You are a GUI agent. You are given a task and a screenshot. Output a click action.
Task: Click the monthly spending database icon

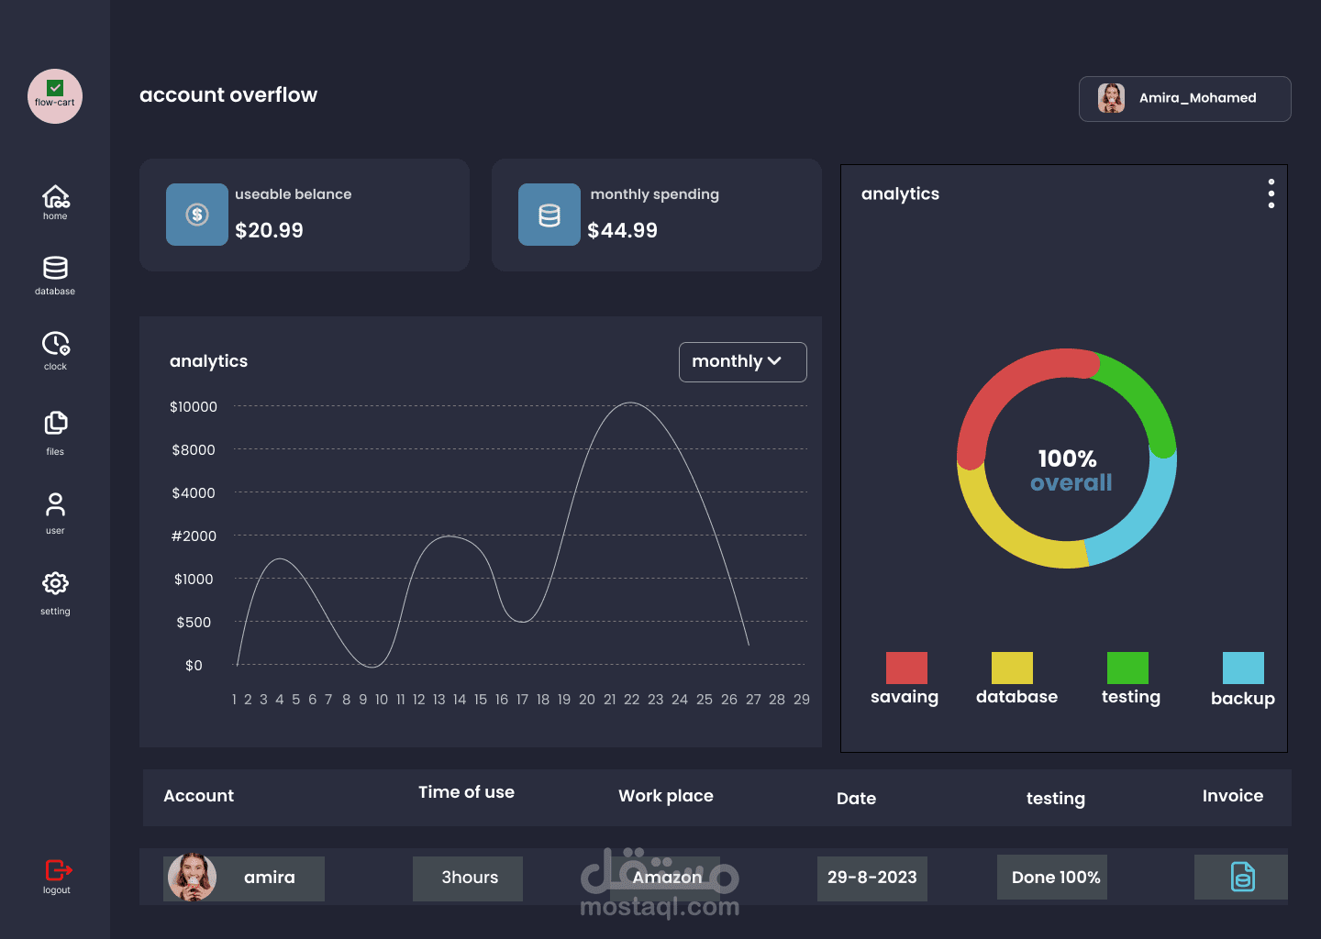[x=549, y=215]
